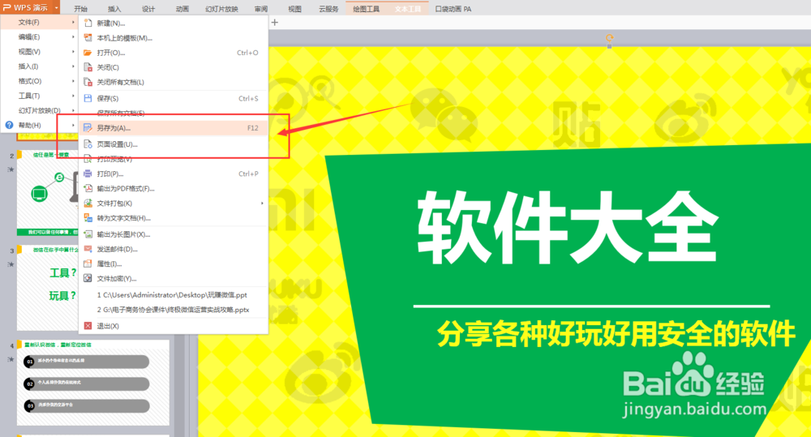Click the 关闭(C) close document icon

88,67
